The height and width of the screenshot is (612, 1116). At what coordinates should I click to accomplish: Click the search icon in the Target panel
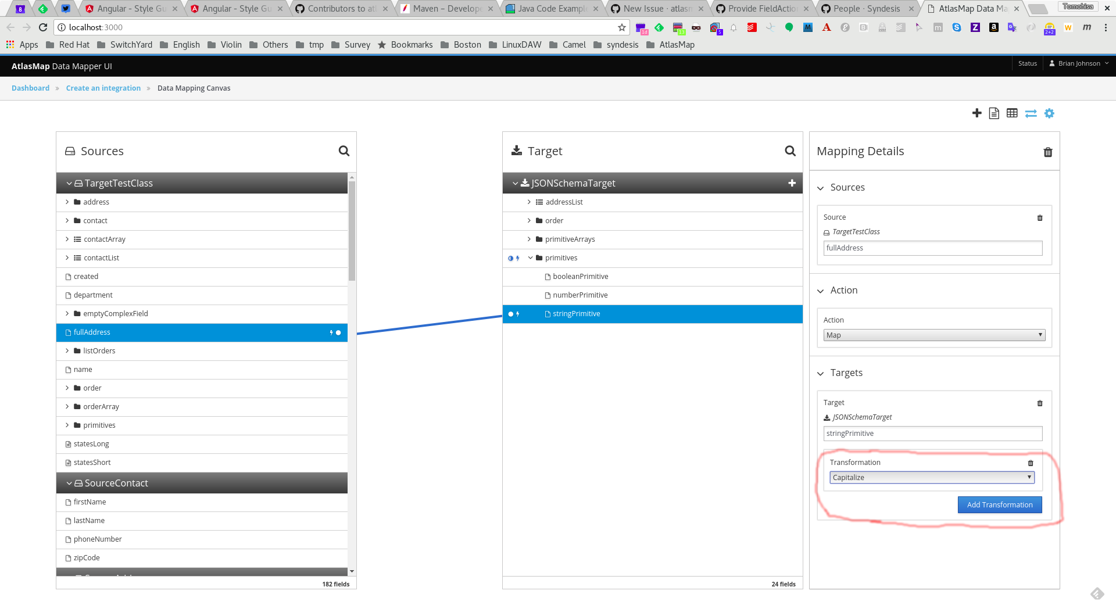click(x=790, y=151)
